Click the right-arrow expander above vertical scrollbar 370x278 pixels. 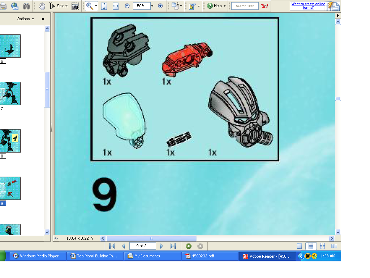(338, 16)
